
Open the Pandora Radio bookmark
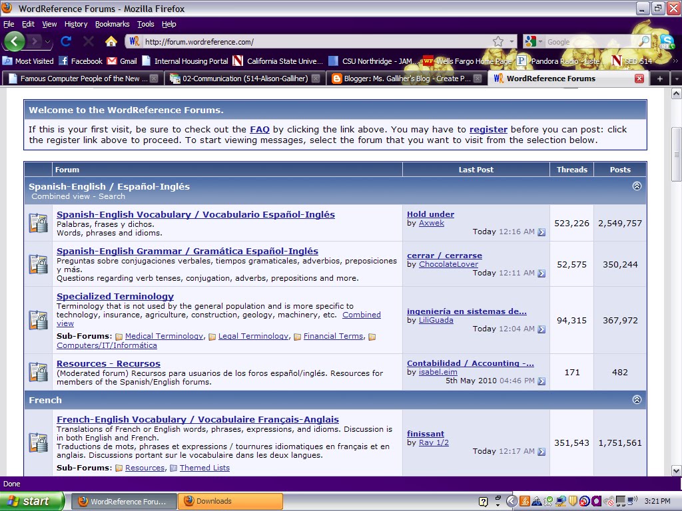(559, 61)
